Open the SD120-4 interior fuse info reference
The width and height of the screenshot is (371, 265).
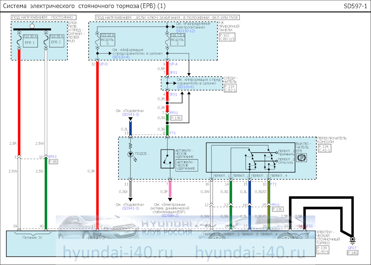point(121,57)
